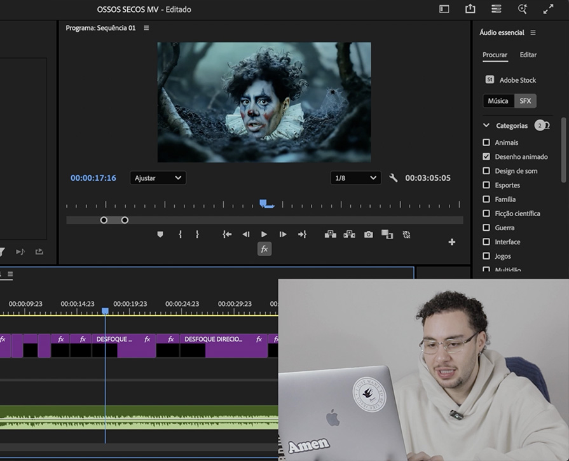This screenshot has width=569, height=461.
Task: Click the program monitor video preview
Action: (x=264, y=102)
